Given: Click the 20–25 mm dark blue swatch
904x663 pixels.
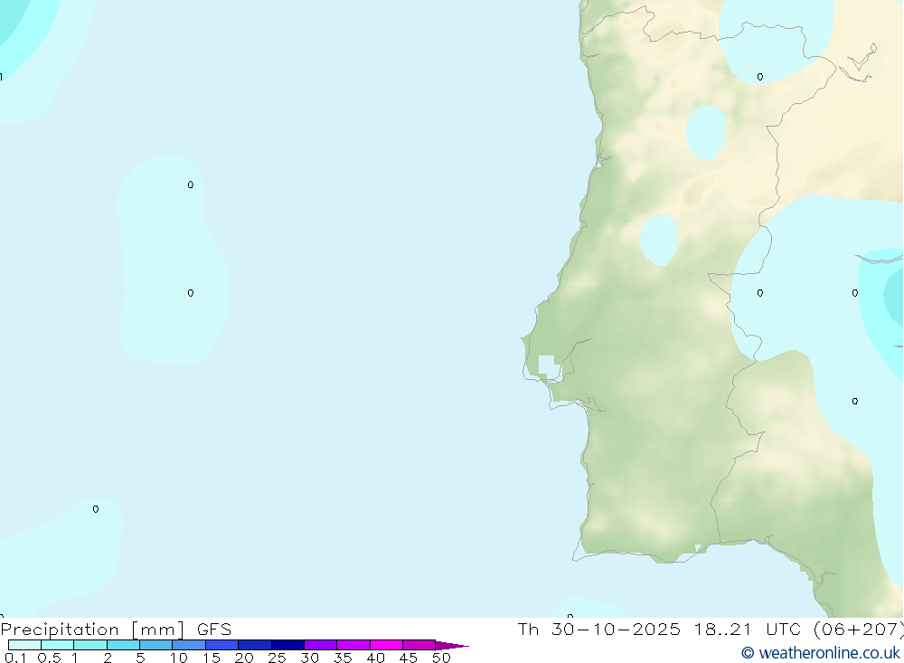Looking at the screenshot, I should (x=255, y=645).
